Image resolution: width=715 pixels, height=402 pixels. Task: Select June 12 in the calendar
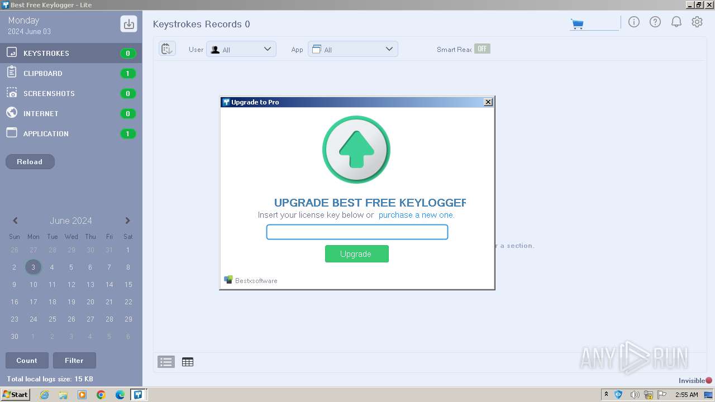[x=71, y=285]
